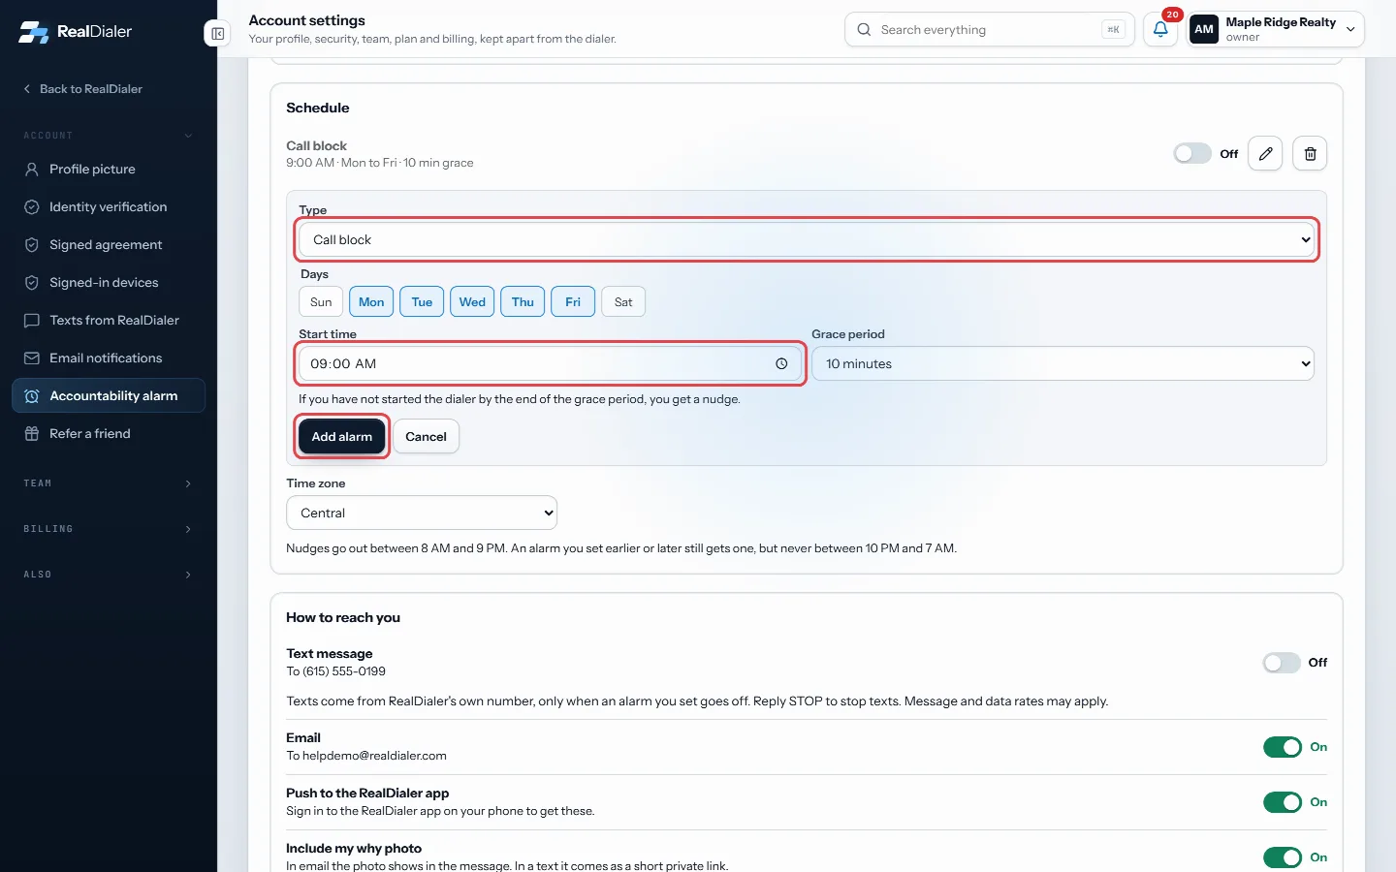Open the Maple Ridge Realty account menu
The width and height of the screenshot is (1396, 872).
click(1275, 29)
